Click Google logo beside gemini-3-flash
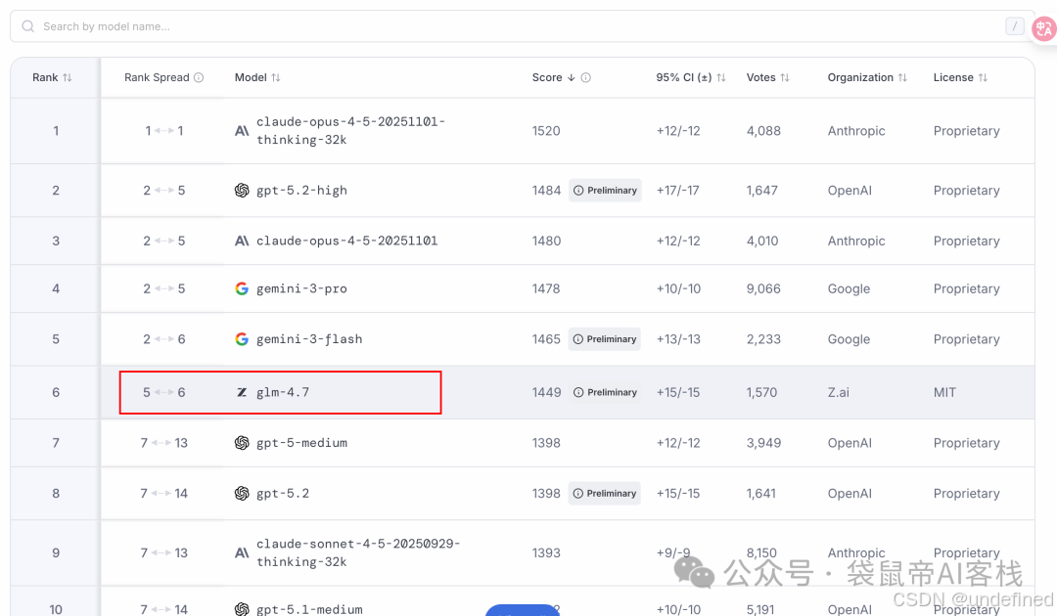Viewport: 1057px width, 616px height. click(x=242, y=339)
